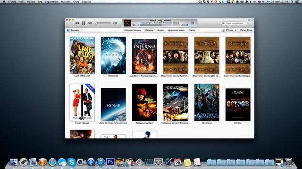Image resolution: width=302 pixels, height=169 pixels.
Task: Open FaceTime from the Dock
Action: 81,162
